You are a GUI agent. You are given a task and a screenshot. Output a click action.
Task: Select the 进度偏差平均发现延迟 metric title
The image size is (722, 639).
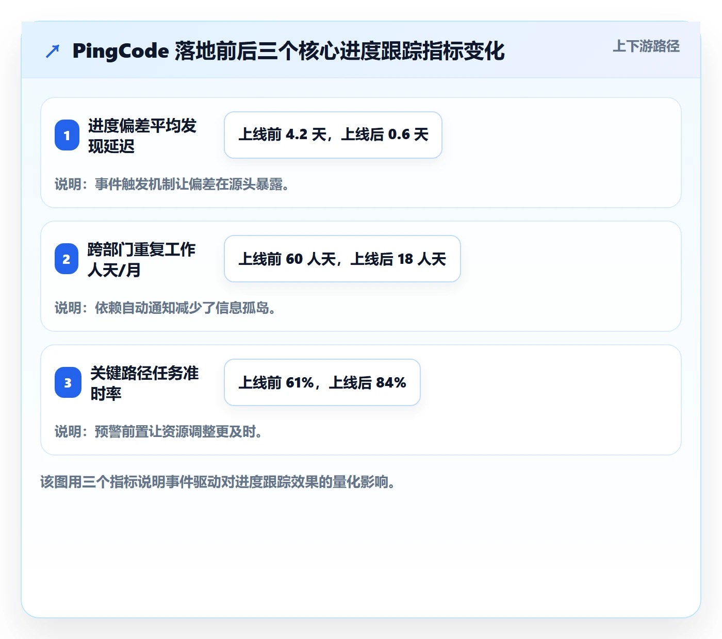click(x=142, y=136)
